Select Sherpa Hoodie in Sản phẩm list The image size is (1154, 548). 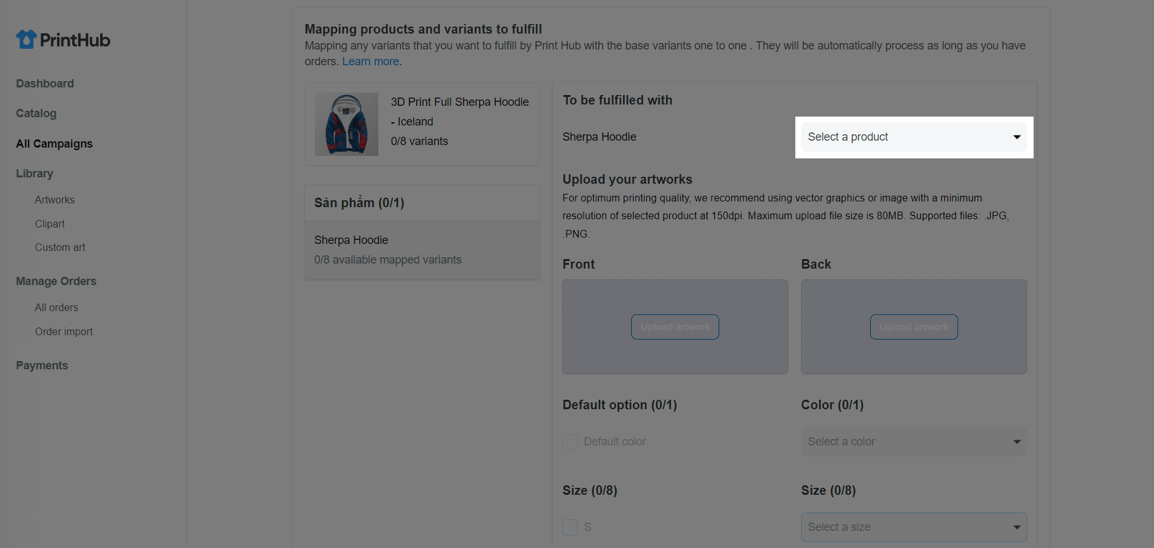pos(422,250)
